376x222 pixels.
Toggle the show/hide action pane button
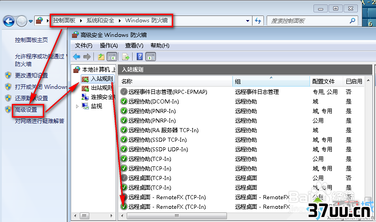(150, 57)
